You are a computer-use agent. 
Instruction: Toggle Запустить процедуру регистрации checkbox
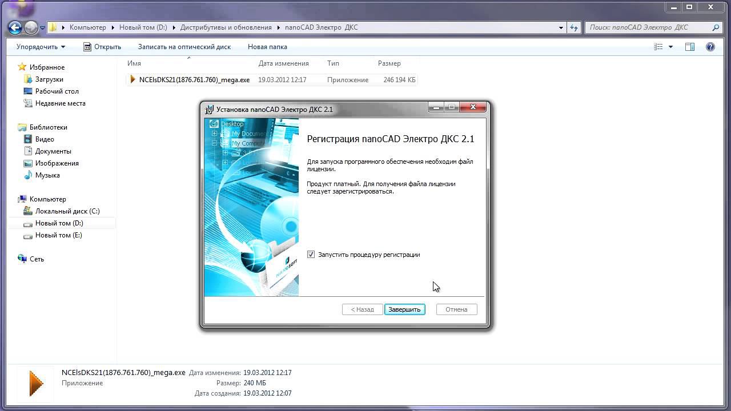pos(311,255)
